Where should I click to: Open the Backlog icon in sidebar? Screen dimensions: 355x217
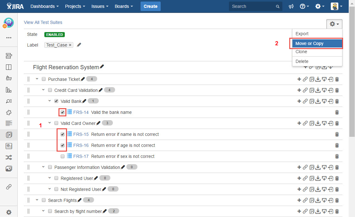(x=9, y=56)
